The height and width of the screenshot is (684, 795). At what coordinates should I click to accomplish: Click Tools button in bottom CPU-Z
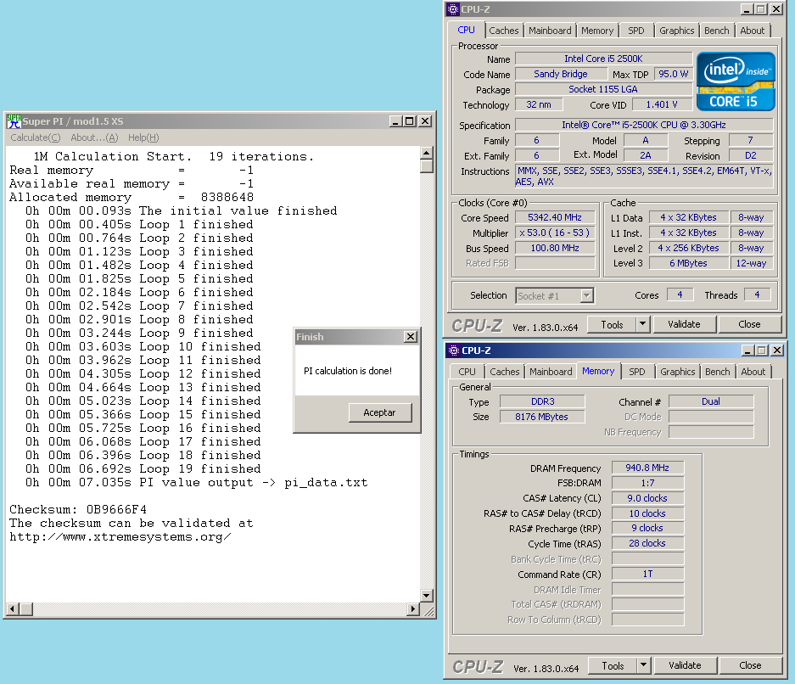(613, 665)
